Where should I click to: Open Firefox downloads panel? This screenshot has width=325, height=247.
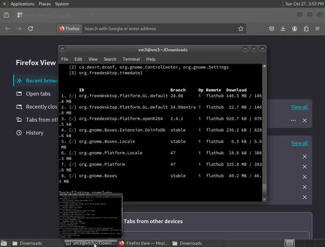point(283,29)
